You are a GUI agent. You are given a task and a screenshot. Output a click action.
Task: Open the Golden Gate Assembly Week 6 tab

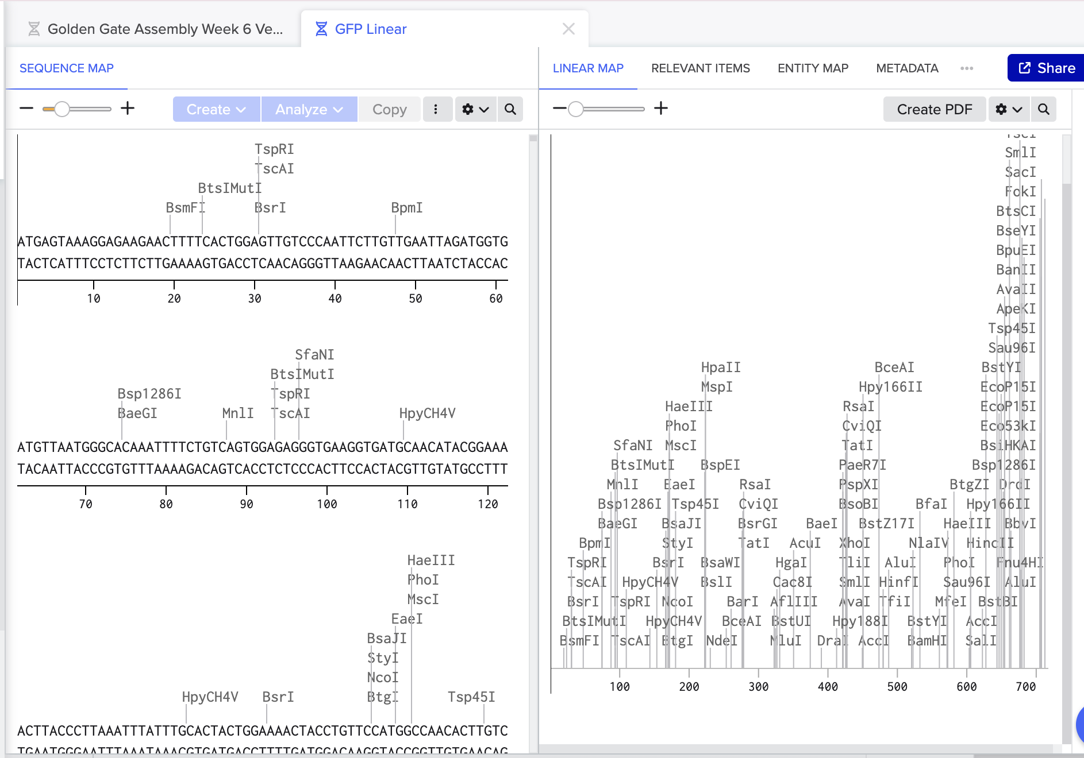155,29
